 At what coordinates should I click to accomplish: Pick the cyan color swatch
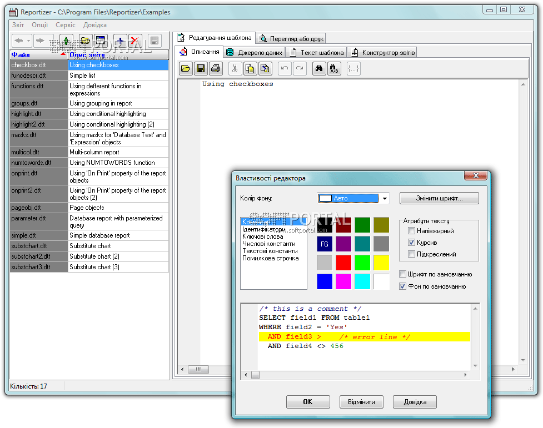362,281
